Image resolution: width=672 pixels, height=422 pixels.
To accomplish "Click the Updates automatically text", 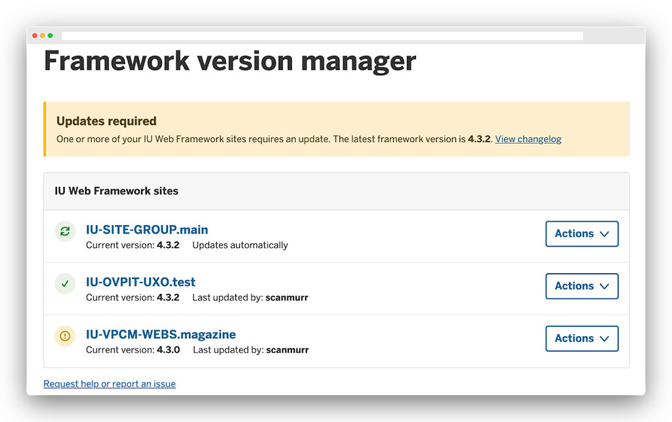I will click(240, 245).
